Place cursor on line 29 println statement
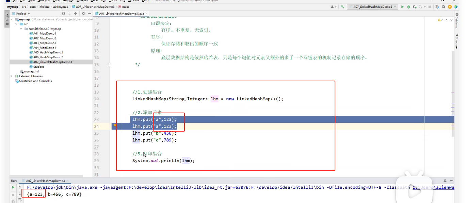 click(163, 160)
